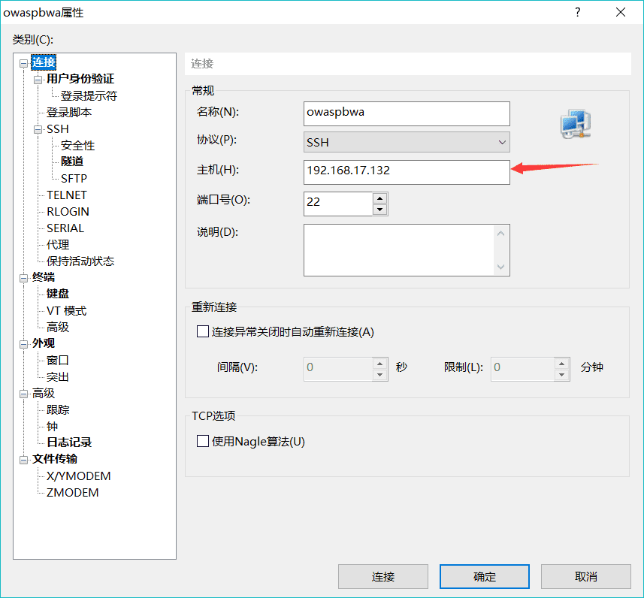Image resolution: width=644 pixels, height=598 pixels.
Task: Collapse the 外观 tree branch
Action: pyautogui.click(x=23, y=343)
